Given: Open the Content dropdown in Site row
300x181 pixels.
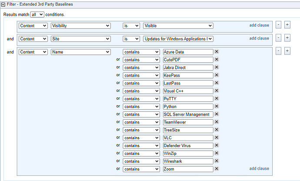Looking at the screenshot, I should [x=33, y=39].
